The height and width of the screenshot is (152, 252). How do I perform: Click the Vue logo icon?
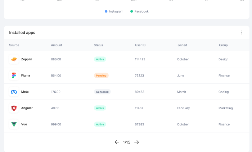tap(14, 124)
